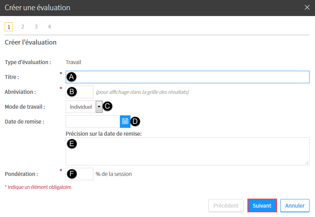315x217 pixels.
Task: Close the Créer une évaluation dialog
Action: 307,7
